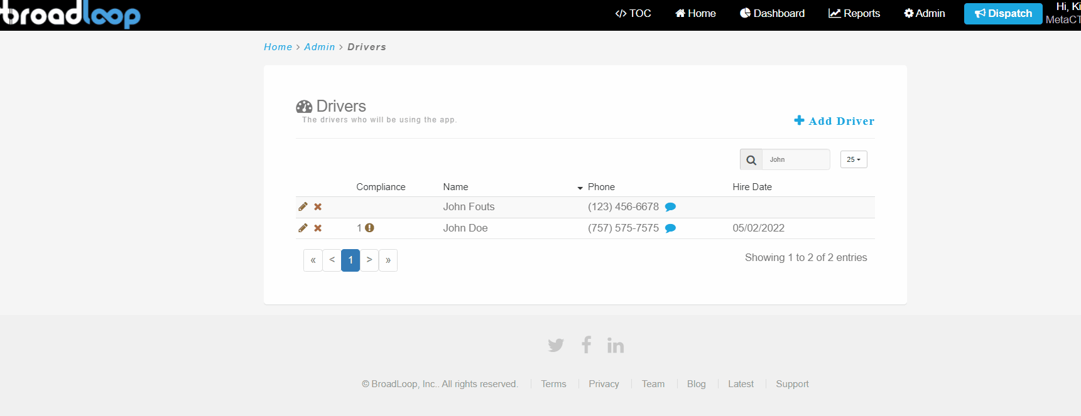
Task: Sort by Phone column
Action: (x=601, y=187)
